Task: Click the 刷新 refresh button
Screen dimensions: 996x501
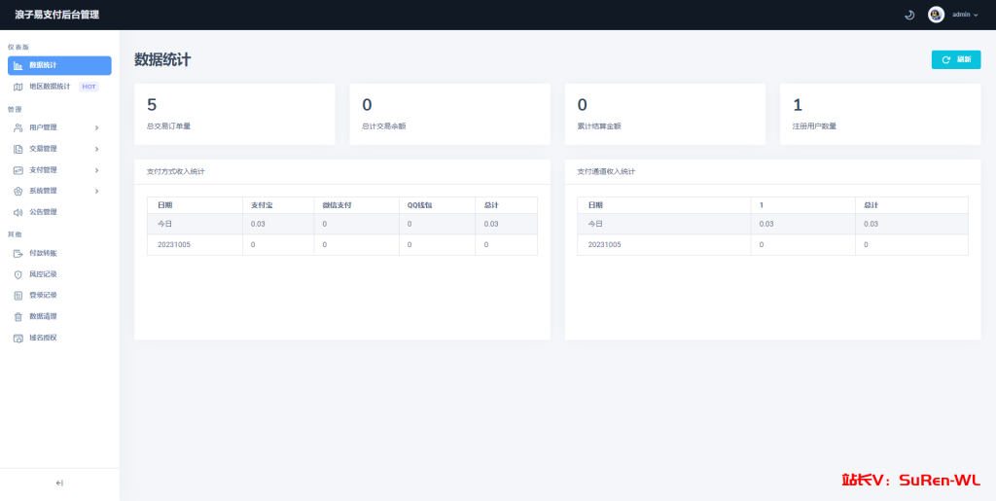Action: point(956,59)
